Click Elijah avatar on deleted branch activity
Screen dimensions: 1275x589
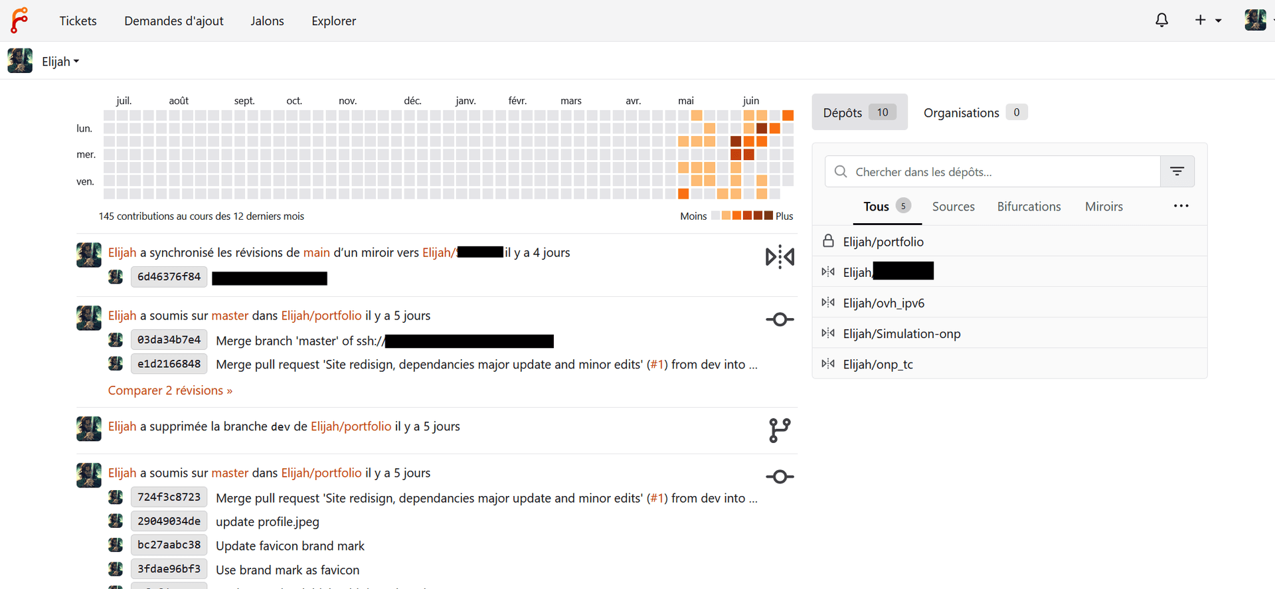pyautogui.click(x=89, y=429)
